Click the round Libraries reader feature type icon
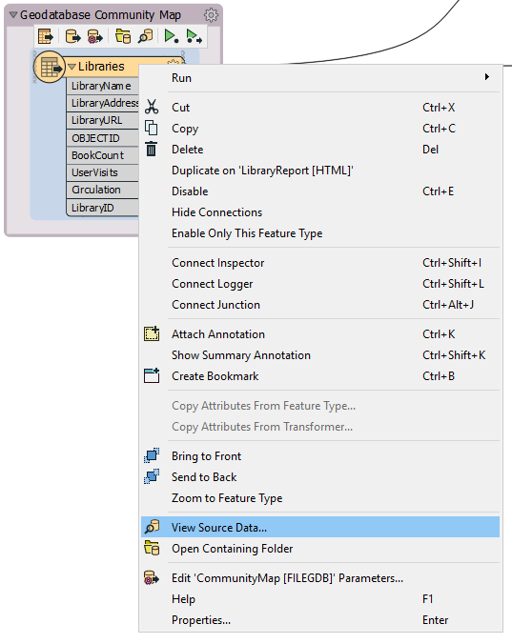Screen dimensions: 512x644 coord(50,67)
